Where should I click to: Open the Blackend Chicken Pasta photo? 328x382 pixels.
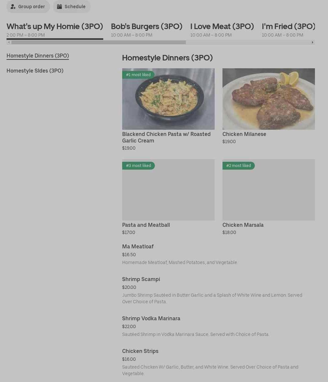[x=168, y=99]
